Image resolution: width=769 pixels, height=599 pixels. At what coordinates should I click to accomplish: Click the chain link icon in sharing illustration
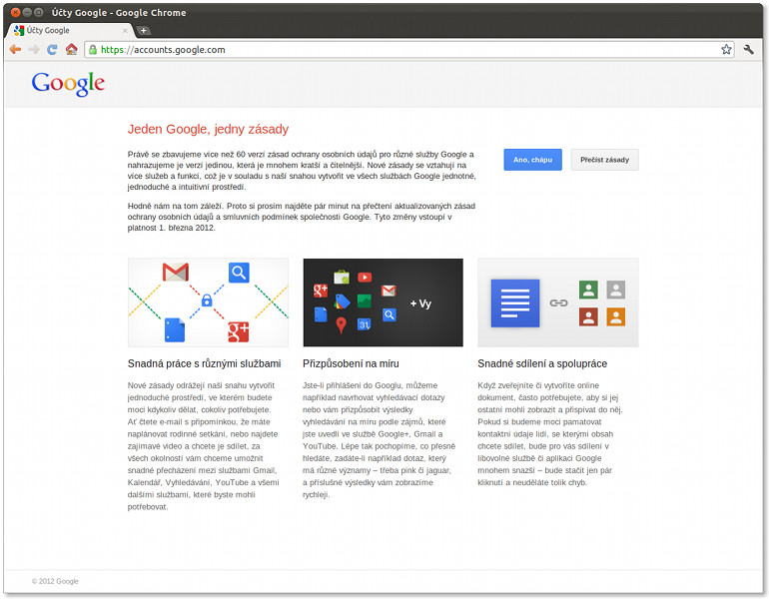tap(558, 302)
